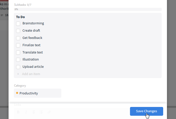Insert numbered list in Links editor
Viewport: 176px width, 119px height.
[x=41, y=112]
